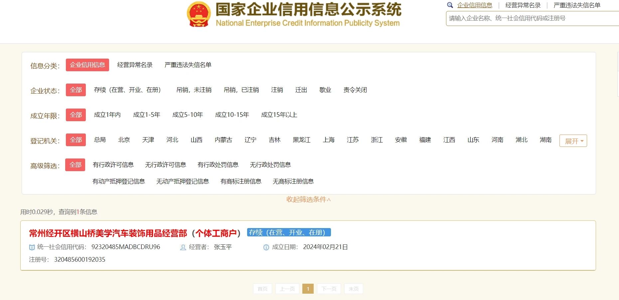The image size is (619, 300).
Task: Filter by 成立10-15年
Action: click(x=232, y=115)
